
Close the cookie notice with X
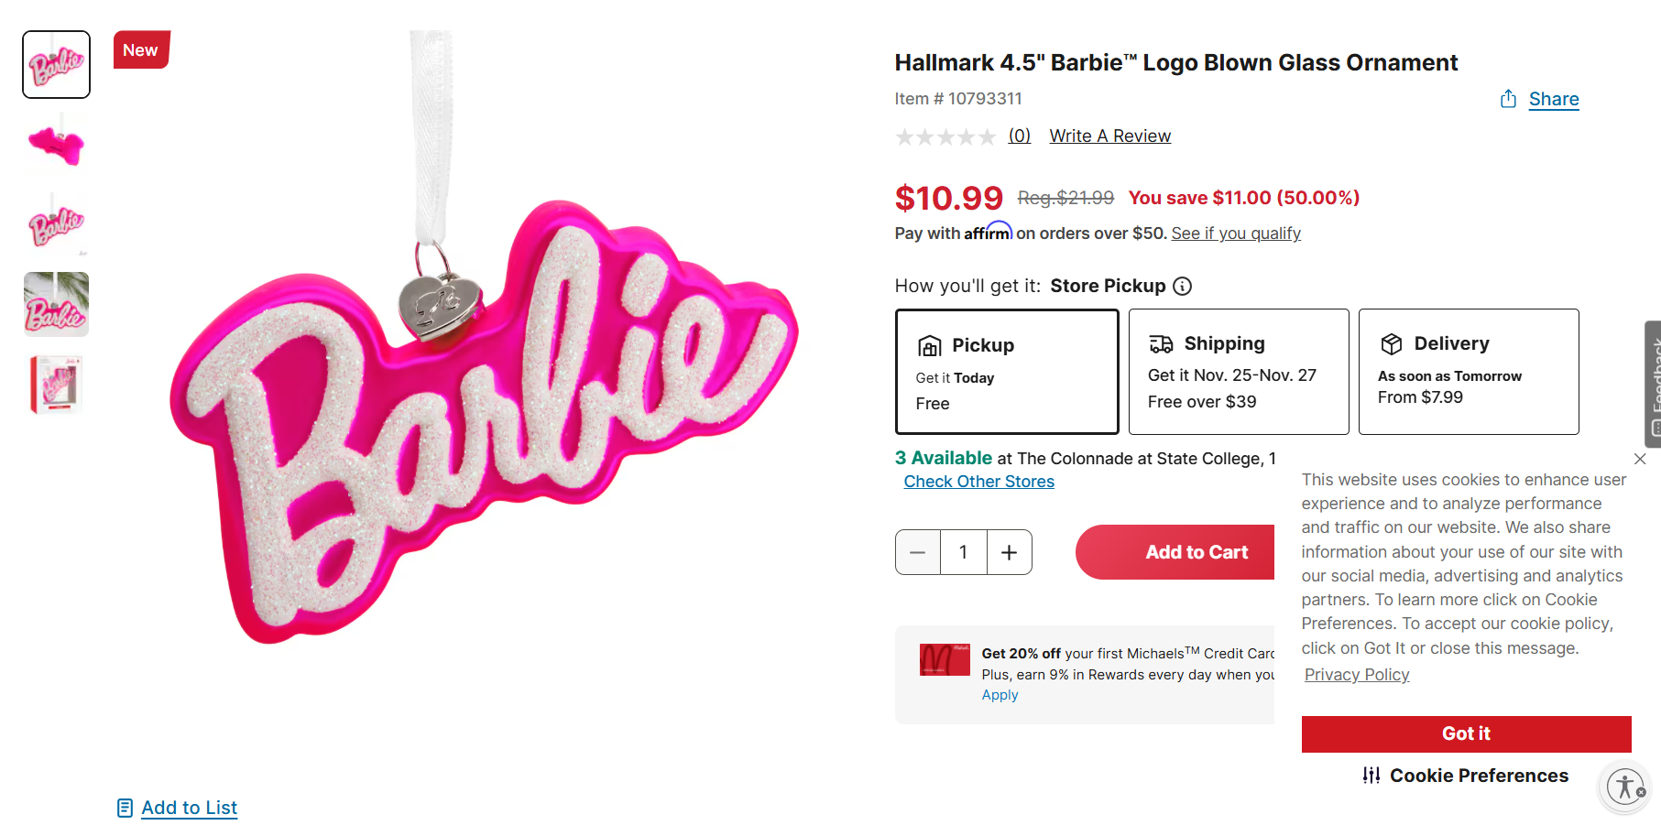point(1640,459)
